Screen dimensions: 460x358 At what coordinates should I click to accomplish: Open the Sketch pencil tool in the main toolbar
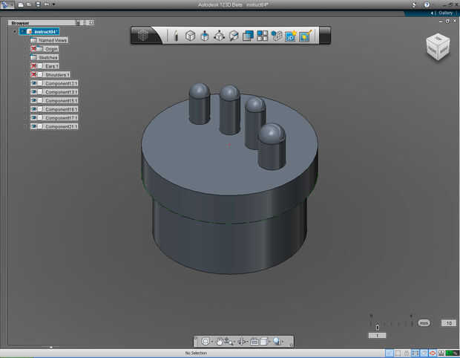176,36
